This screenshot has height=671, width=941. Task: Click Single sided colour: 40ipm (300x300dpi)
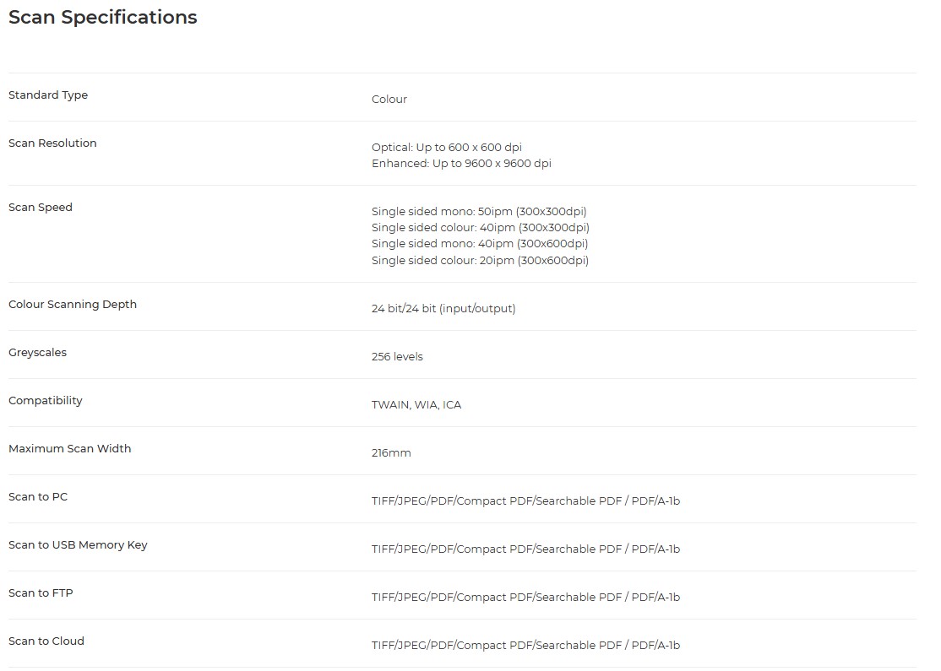click(x=480, y=227)
